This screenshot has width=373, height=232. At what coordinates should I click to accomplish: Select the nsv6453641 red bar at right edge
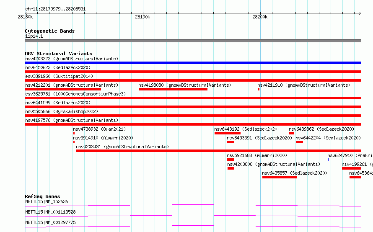[355, 177]
